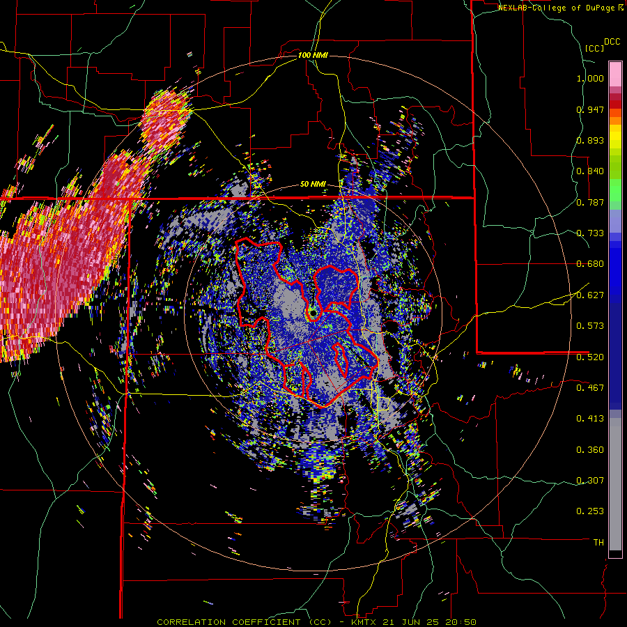
Task: Pick the bright green color bar segment
Action: [615, 190]
